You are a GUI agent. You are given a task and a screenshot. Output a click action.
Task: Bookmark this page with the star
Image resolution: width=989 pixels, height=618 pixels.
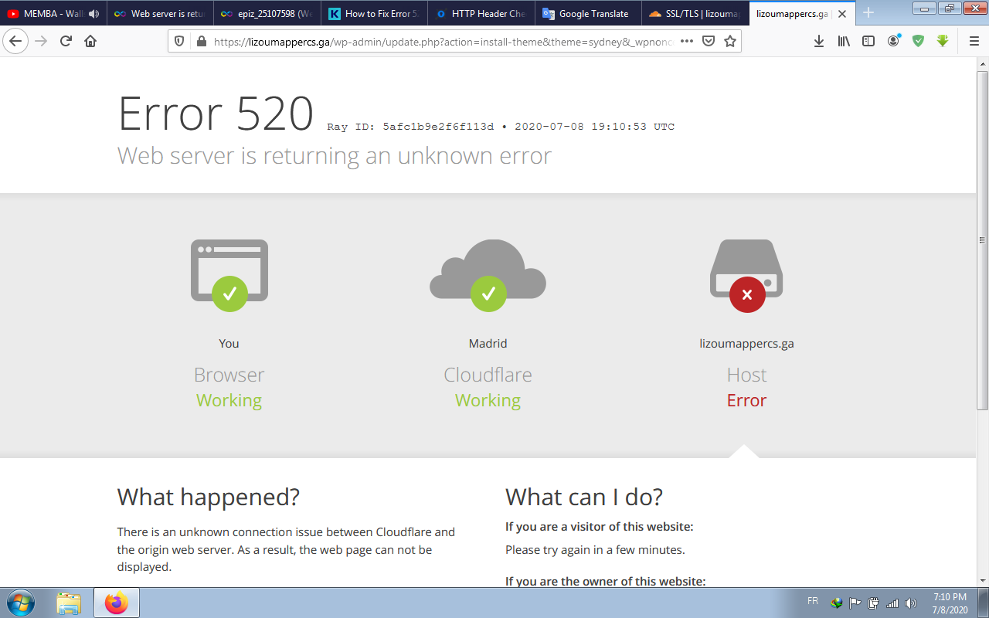coord(729,42)
